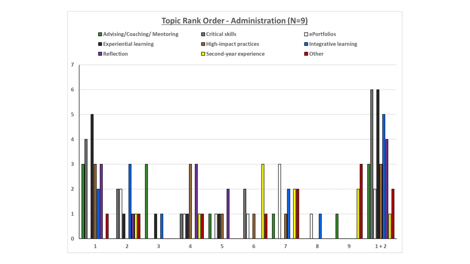Click x-axis category label 1 + 2

pyautogui.click(x=380, y=246)
